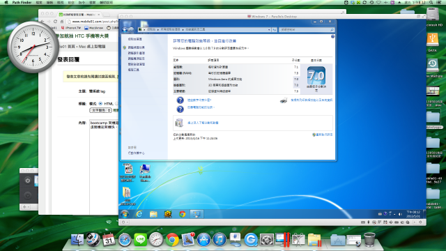This screenshot has width=446, height=251.
Task: Open the Time Machine disk on the desktop
Action: pyautogui.click(x=433, y=65)
